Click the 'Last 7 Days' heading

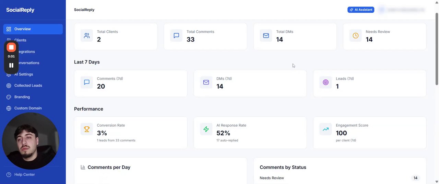(x=87, y=62)
